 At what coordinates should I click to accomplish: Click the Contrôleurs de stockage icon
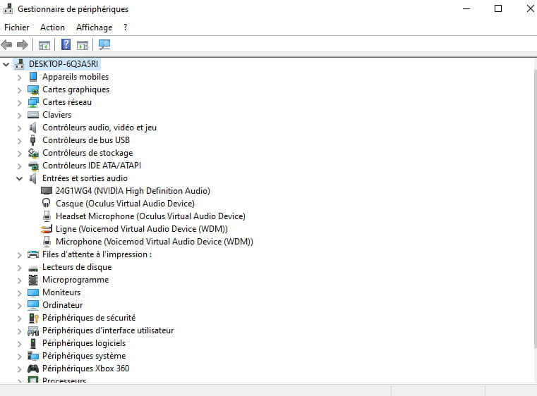(x=33, y=153)
